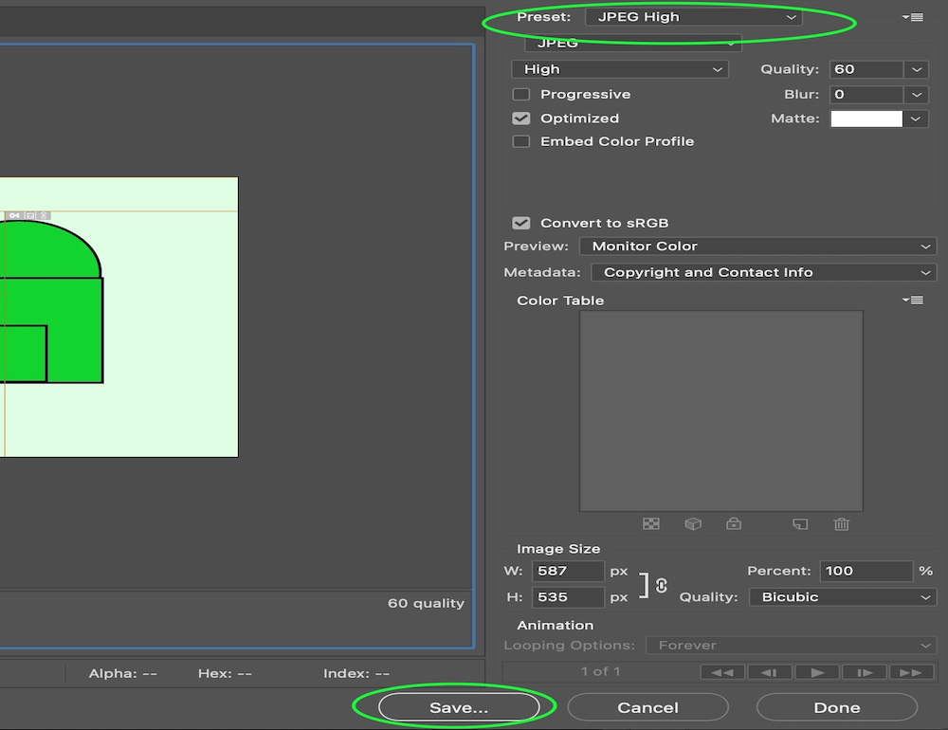The width and height of the screenshot is (948, 730).
Task: Open the file format dropdown showing JPEG
Action: click(632, 43)
